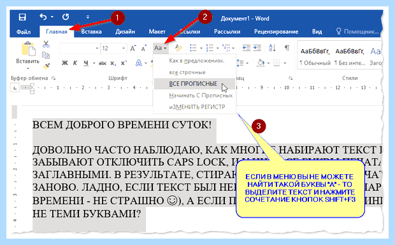395x245 pixels.
Task: Open the Вставка ribbon tab
Action: (91, 32)
